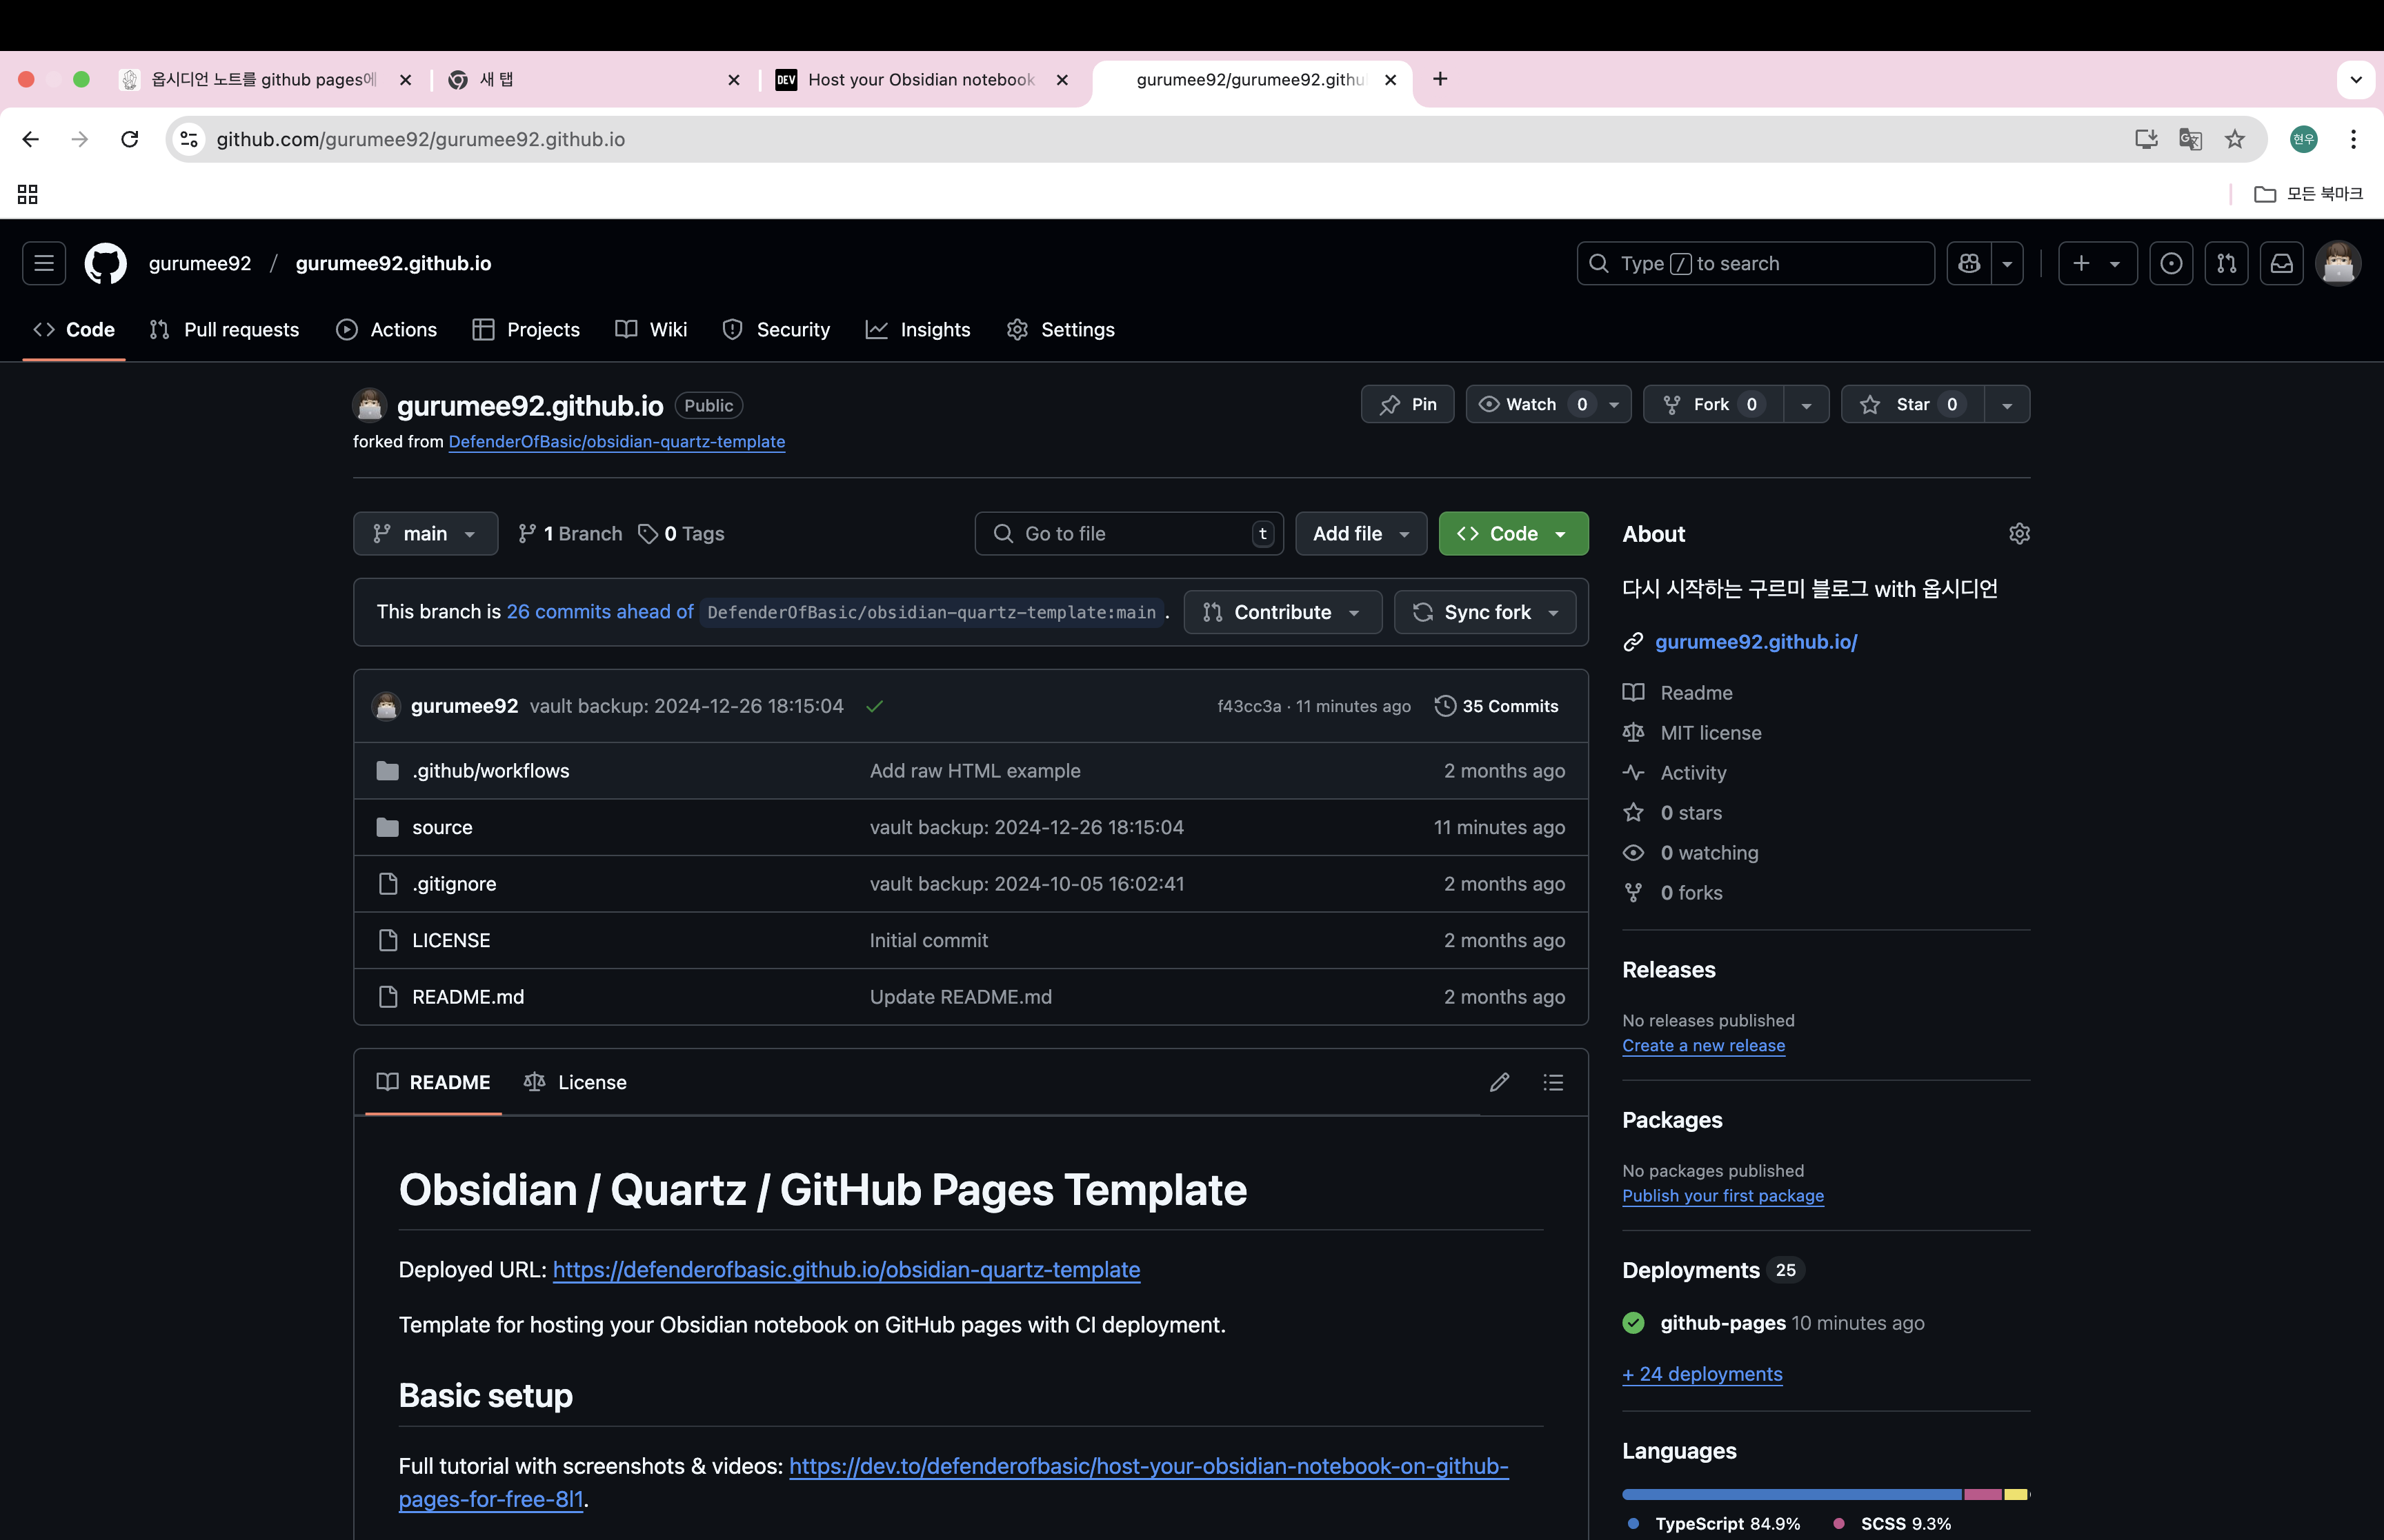The width and height of the screenshot is (2384, 1540).
Task: Open Copilot chat icon in header
Action: pos(1969,263)
